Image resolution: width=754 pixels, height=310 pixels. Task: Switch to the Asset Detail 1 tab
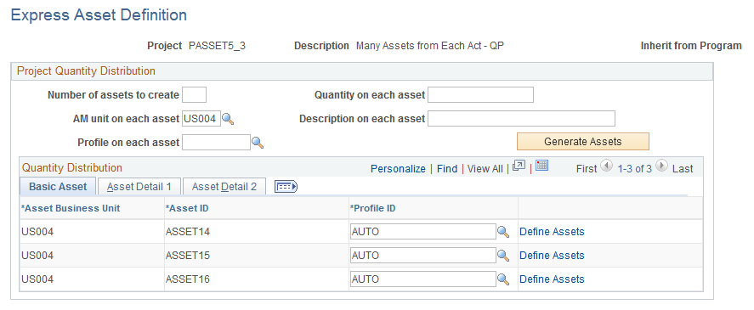click(x=139, y=187)
